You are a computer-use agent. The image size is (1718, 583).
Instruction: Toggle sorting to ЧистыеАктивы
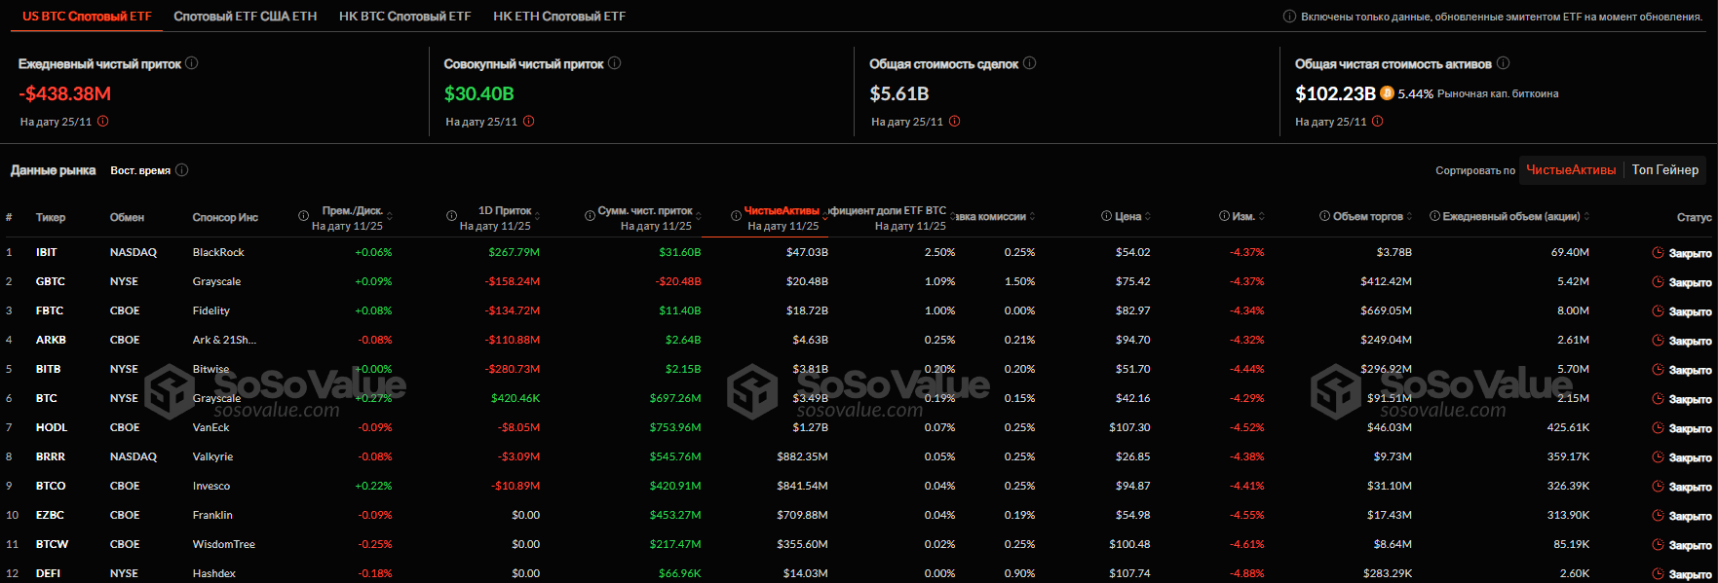tap(1571, 170)
